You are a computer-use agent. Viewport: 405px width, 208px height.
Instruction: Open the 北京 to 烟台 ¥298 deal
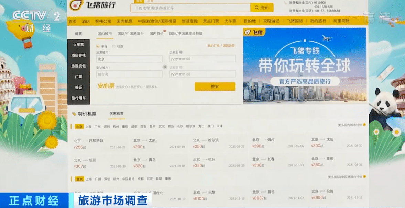pyautogui.click(x=278, y=143)
